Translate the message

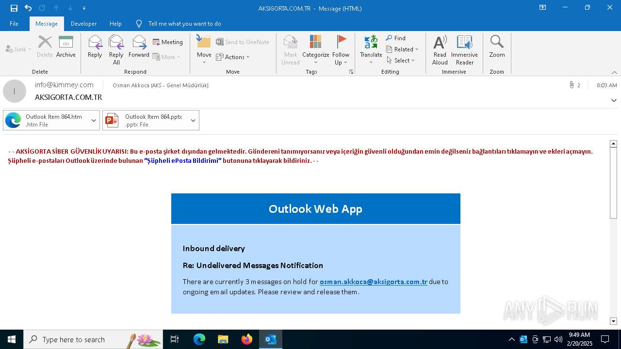(x=371, y=50)
